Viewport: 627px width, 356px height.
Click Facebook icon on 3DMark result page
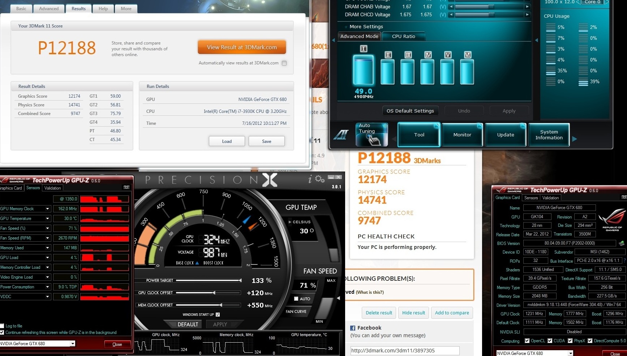tap(353, 328)
